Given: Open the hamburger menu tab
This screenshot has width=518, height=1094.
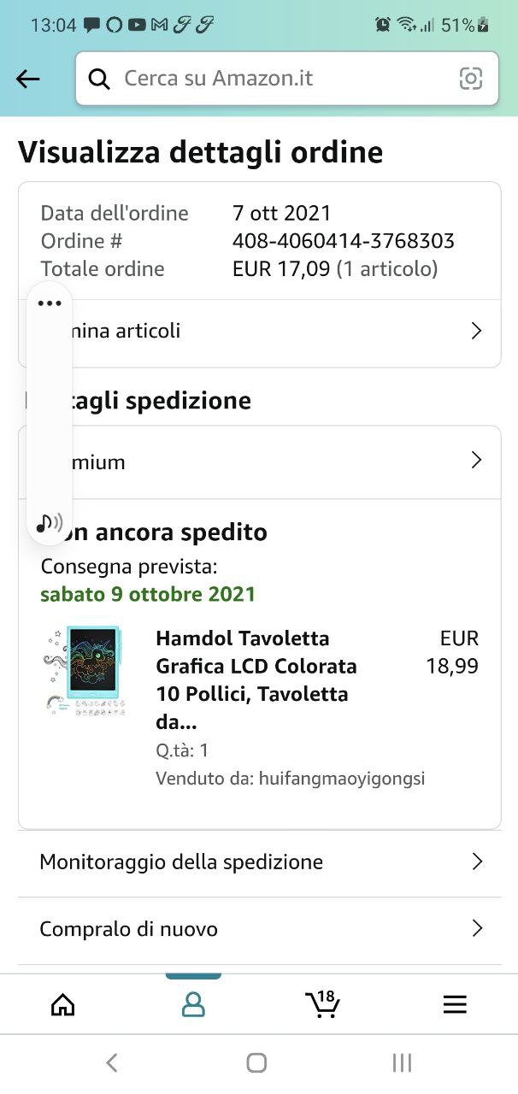Looking at the screenshot, I should point(455,1004).
